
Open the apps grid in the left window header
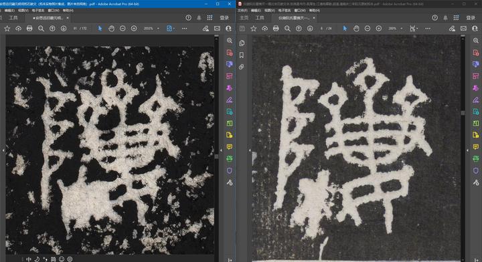[x=210, y=18]
